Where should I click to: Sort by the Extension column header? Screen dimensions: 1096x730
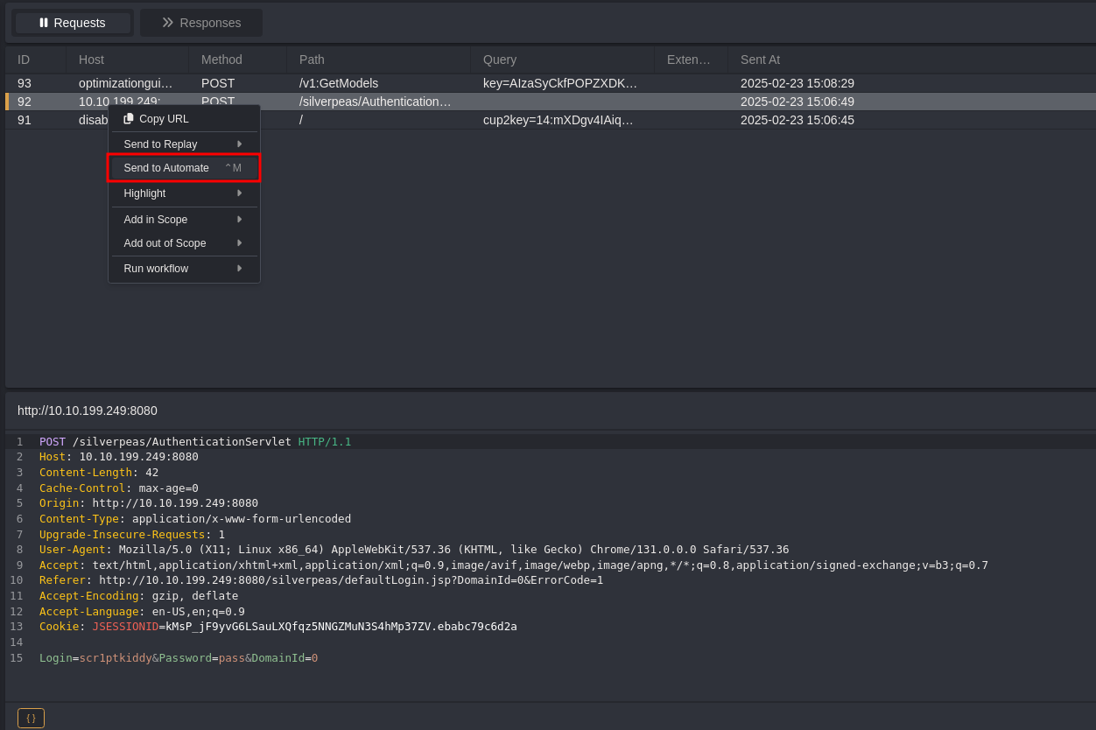(x=692, y=60)
